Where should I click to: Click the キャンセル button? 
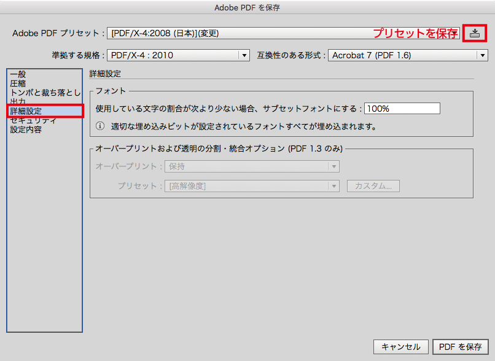(401, 347)
